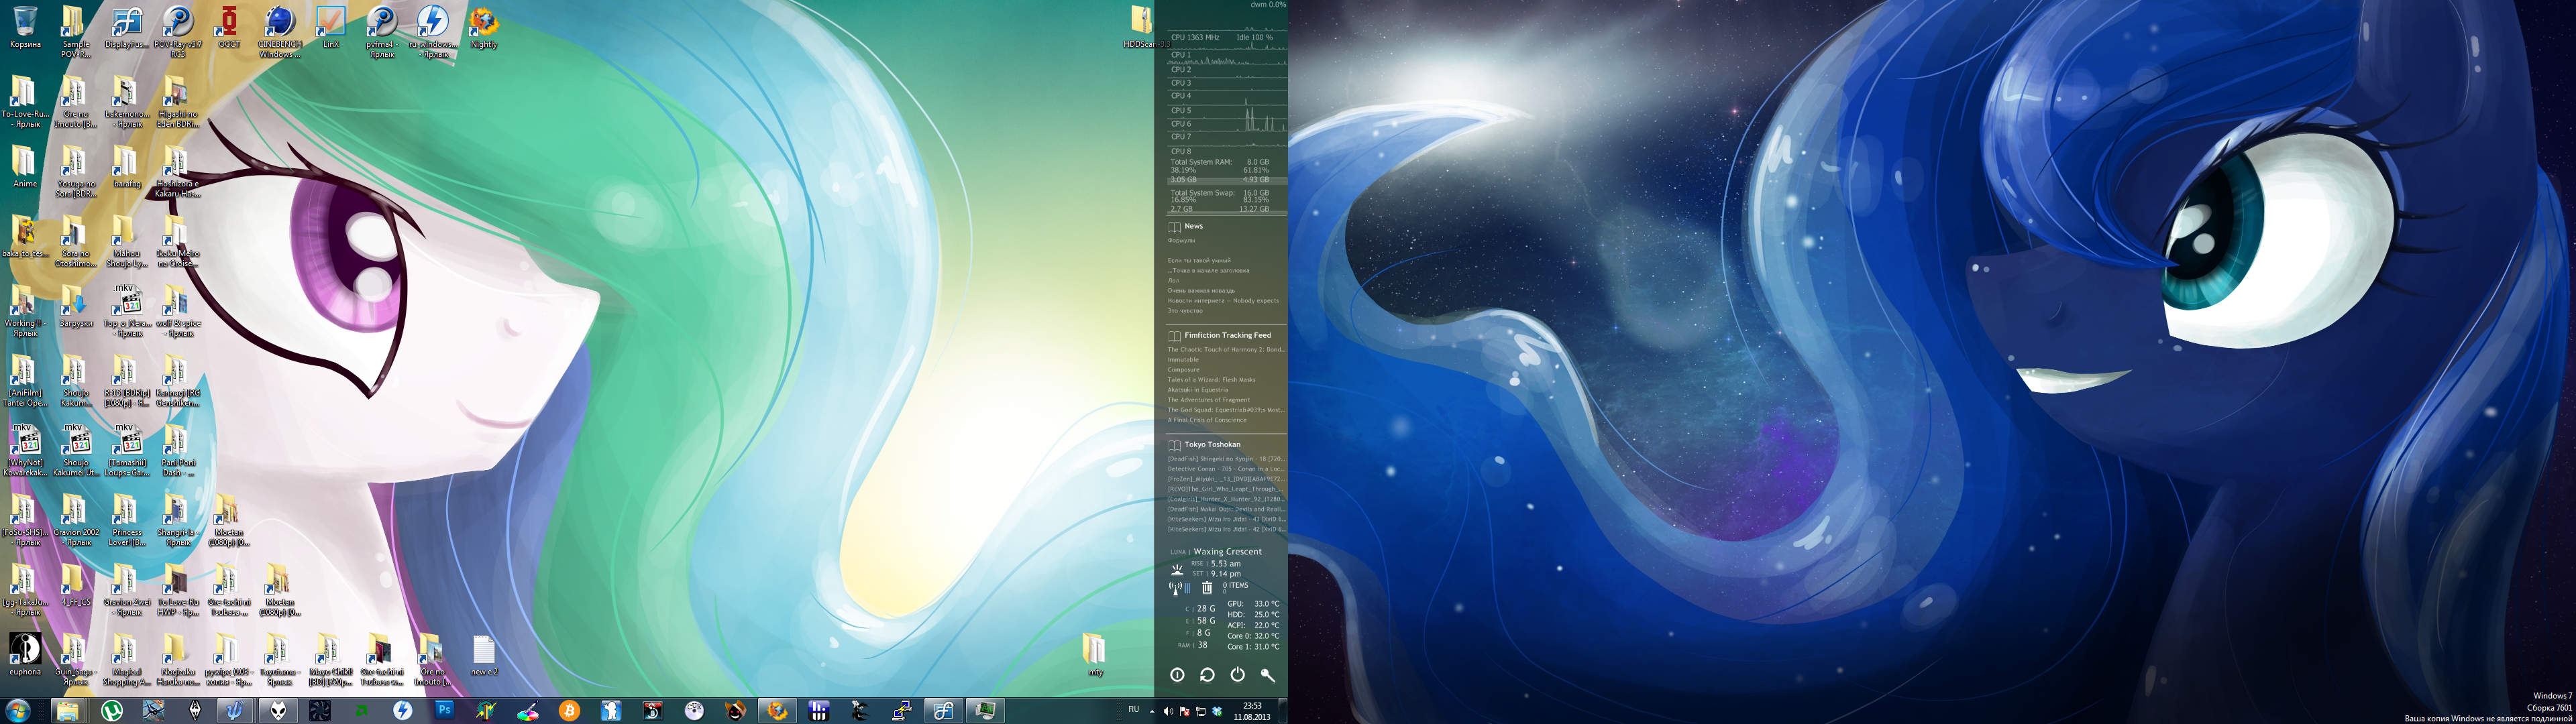Open 'Akatsuki in Equestria' feed entry
This screenshot has width=2576, height=724.
pyautogui.click(x=1198, y=390)
